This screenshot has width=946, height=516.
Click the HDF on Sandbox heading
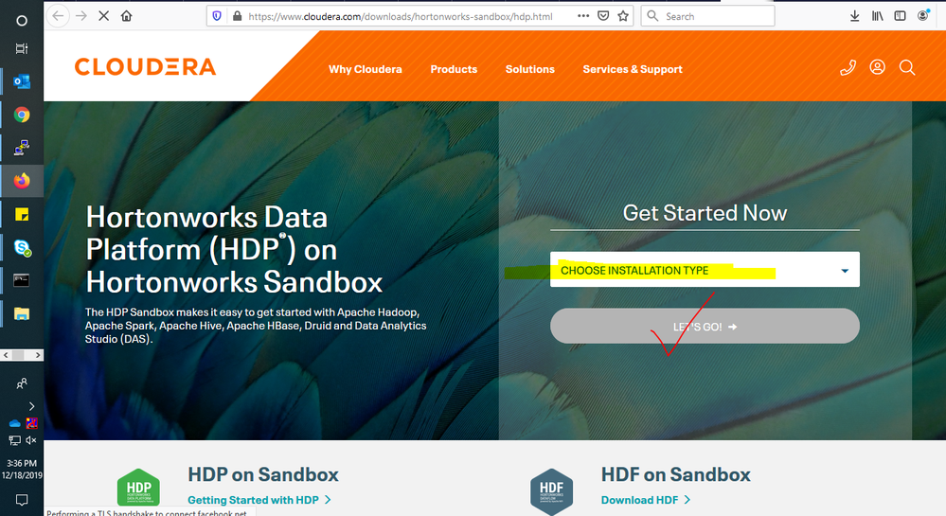tap(676, 474)
